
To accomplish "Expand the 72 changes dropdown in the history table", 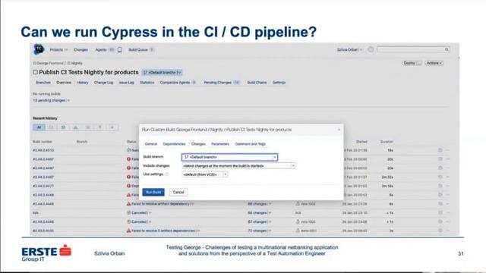I will pyautogui.click(x=260, y=231).
